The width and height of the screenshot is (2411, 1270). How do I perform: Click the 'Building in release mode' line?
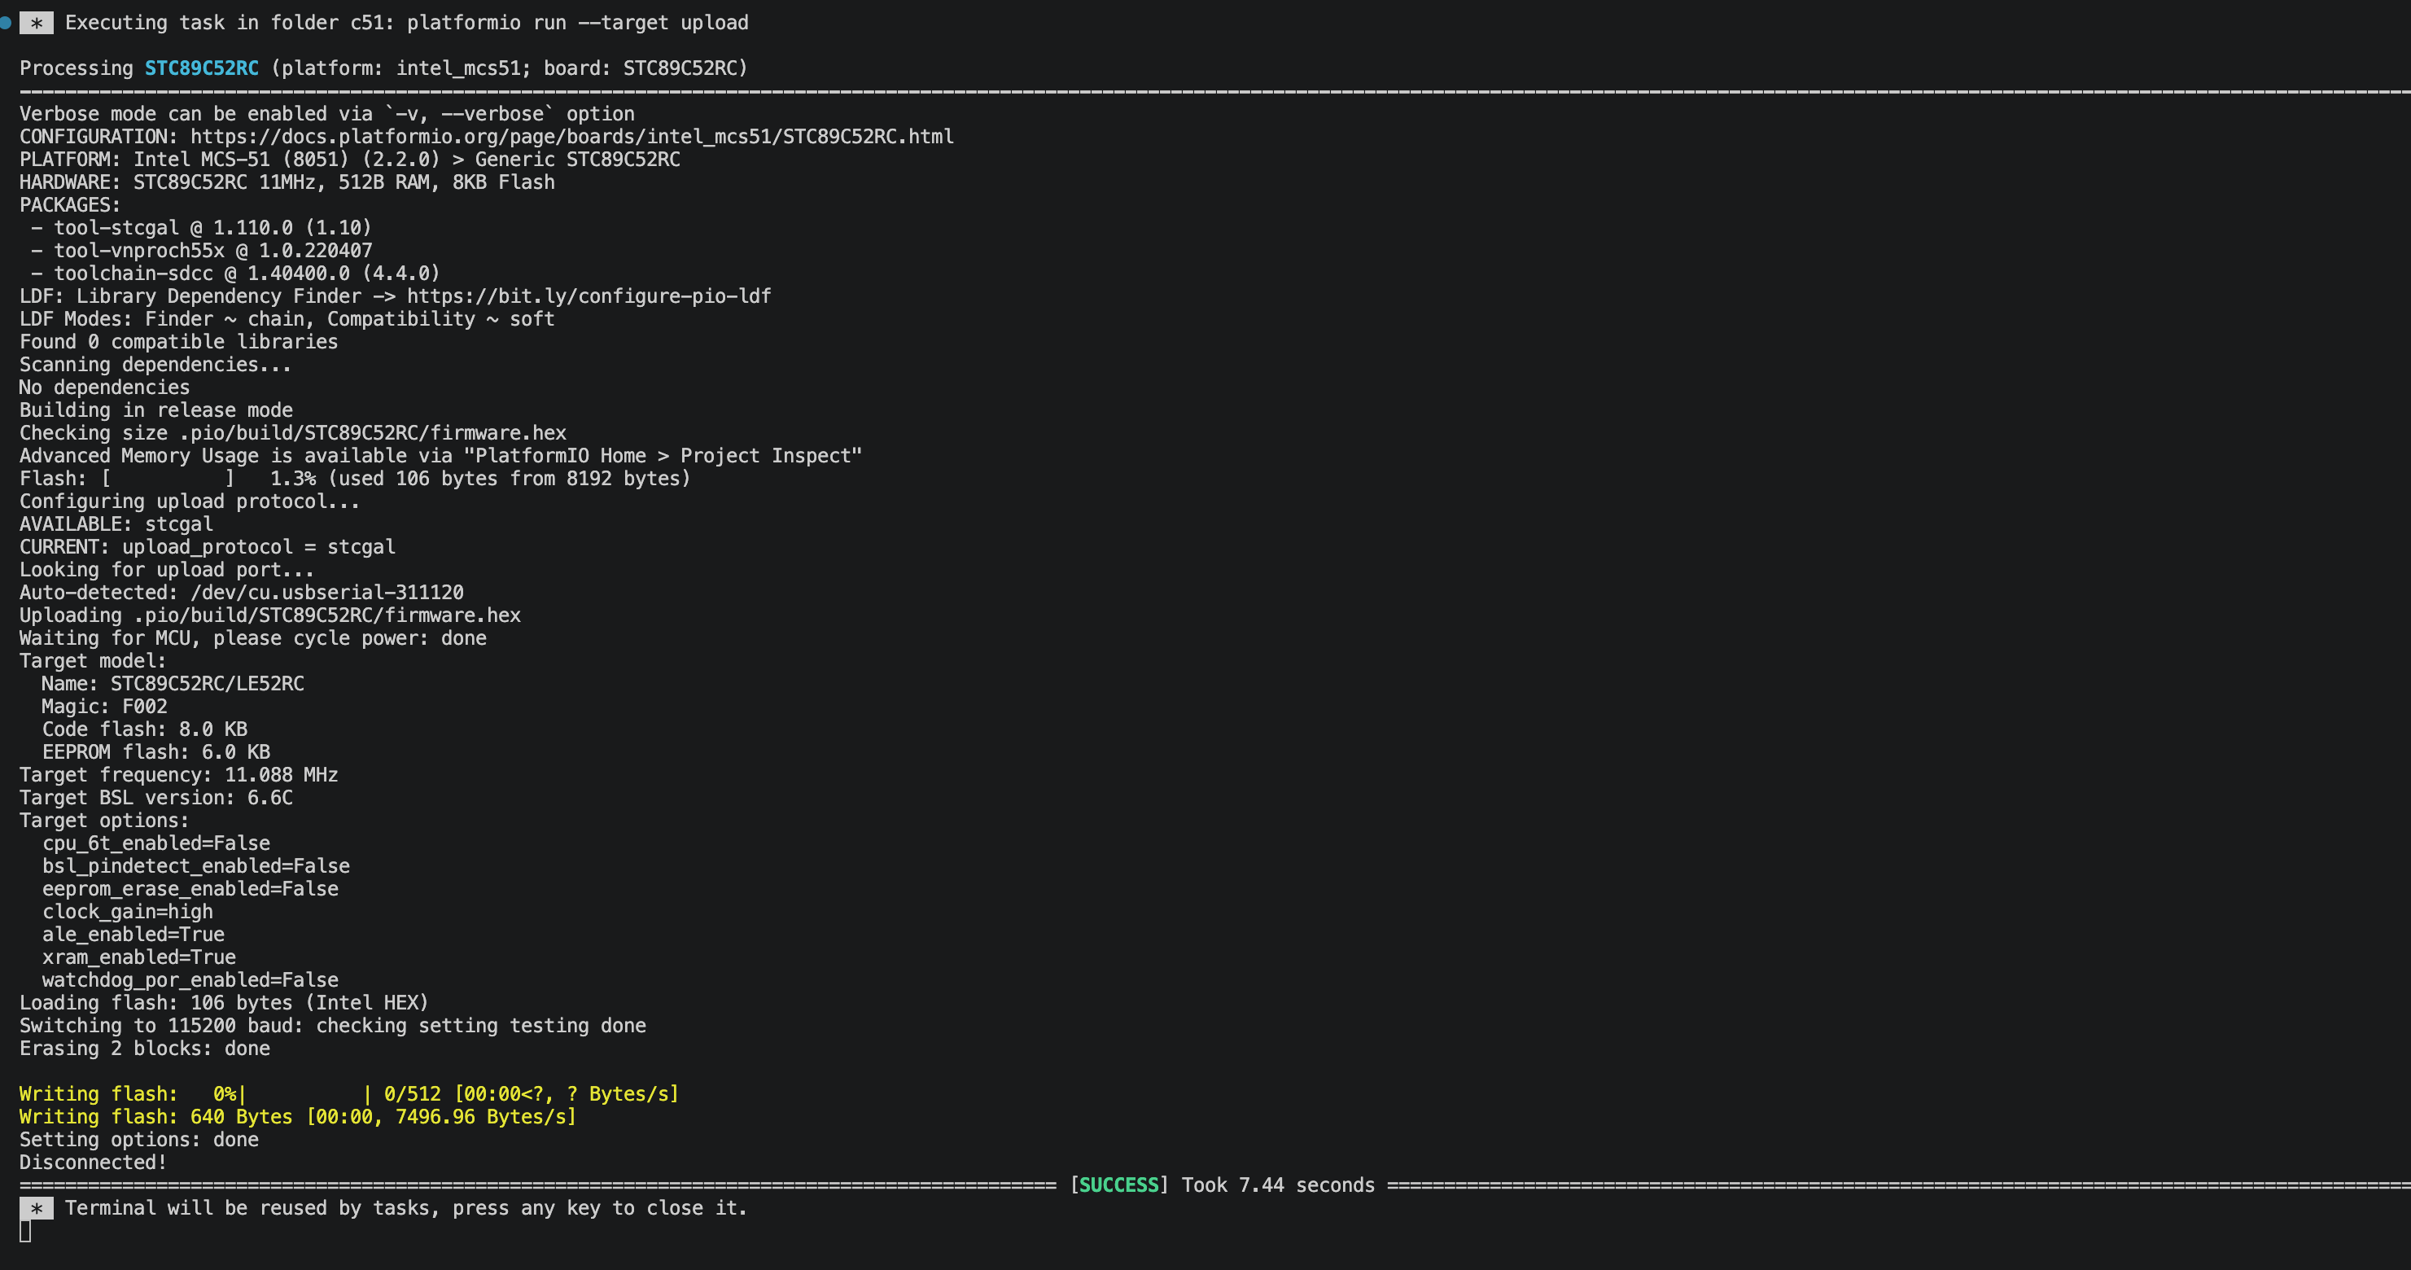[x=156, y=410]
